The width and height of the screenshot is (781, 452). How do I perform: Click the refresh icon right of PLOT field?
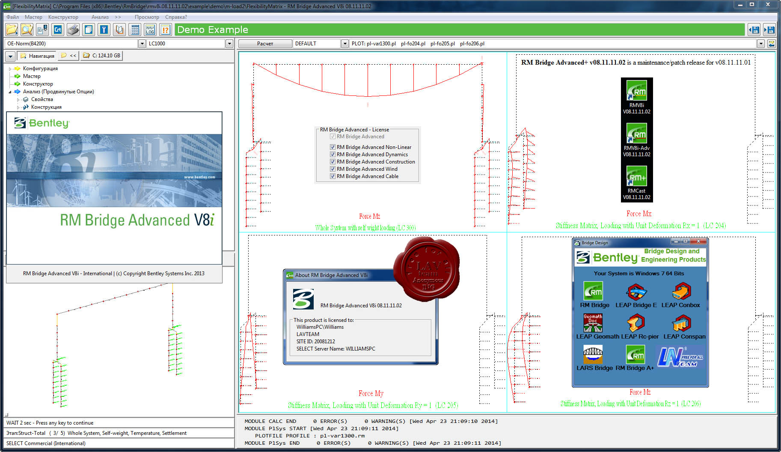771,44
